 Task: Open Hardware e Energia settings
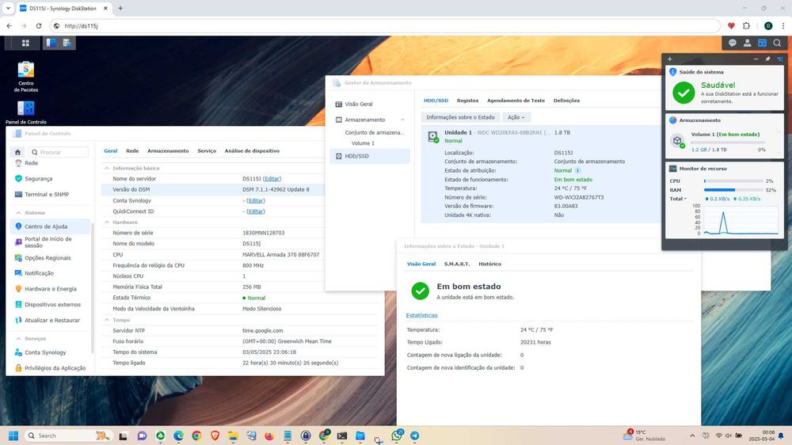pos(51,289)
